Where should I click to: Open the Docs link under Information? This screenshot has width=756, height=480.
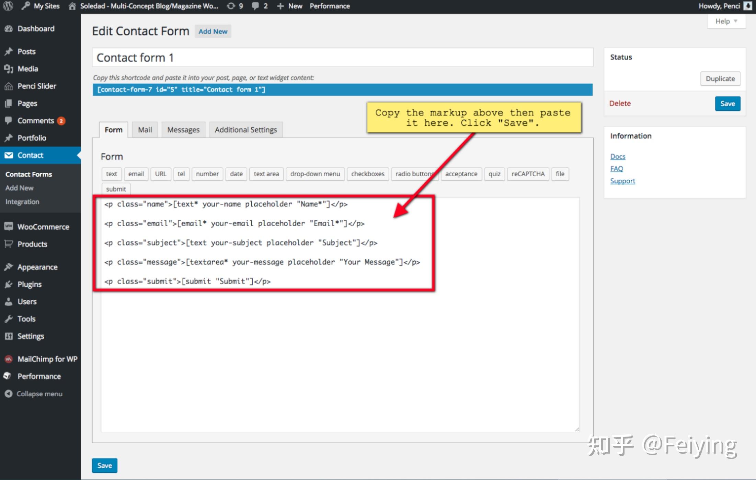click(x=617, y=156)
